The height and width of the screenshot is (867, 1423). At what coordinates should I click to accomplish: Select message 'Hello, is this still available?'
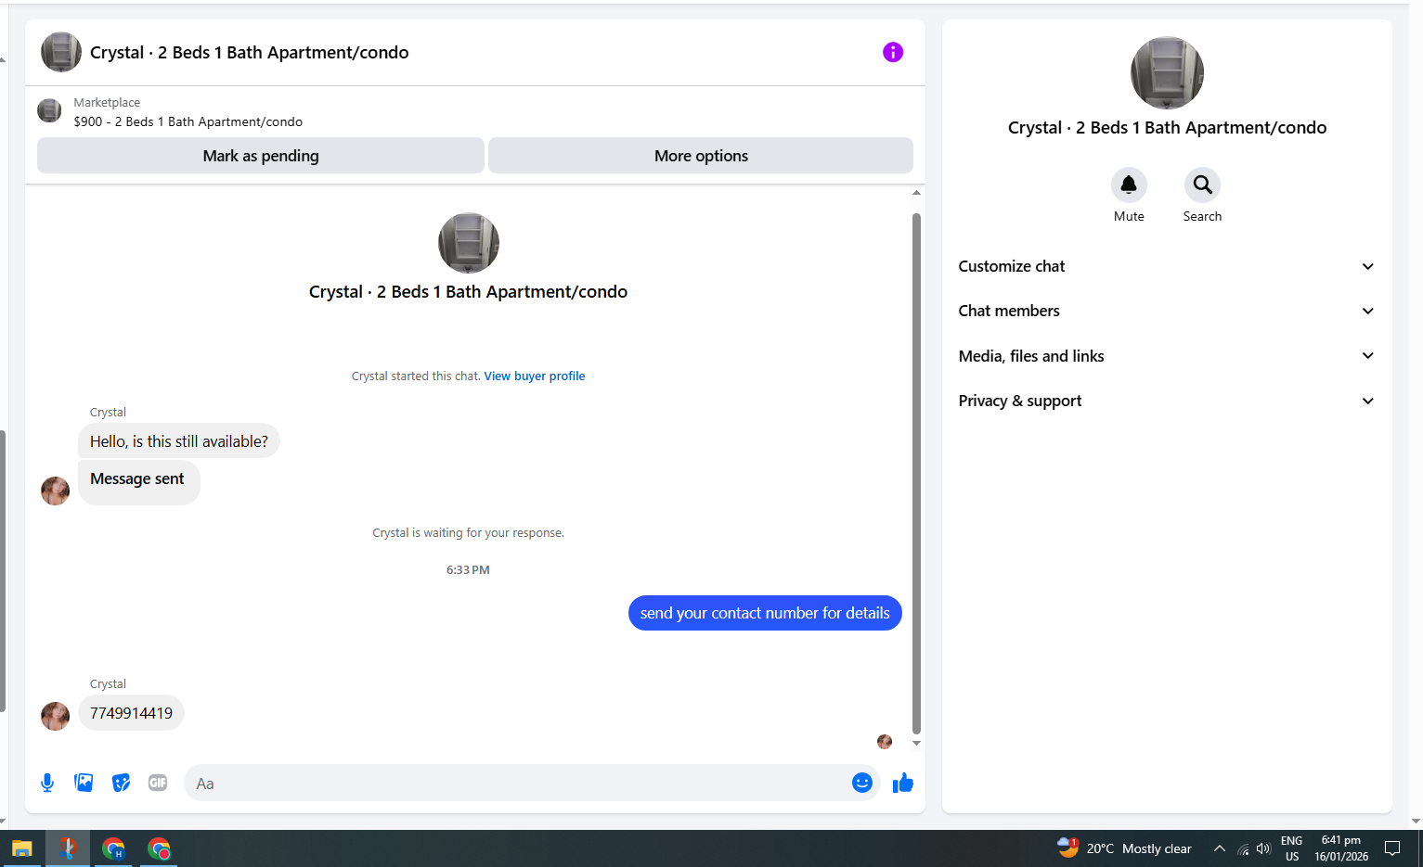point(179,441)
